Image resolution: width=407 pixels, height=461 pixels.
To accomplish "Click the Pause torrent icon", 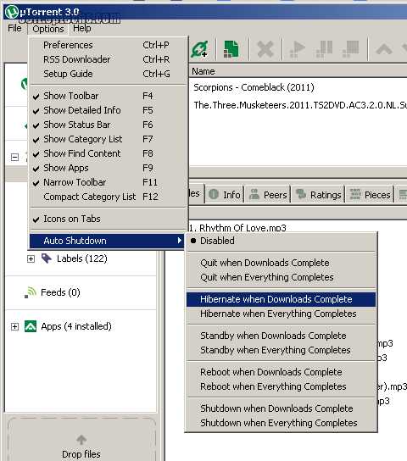I will [x=324, y=49].
